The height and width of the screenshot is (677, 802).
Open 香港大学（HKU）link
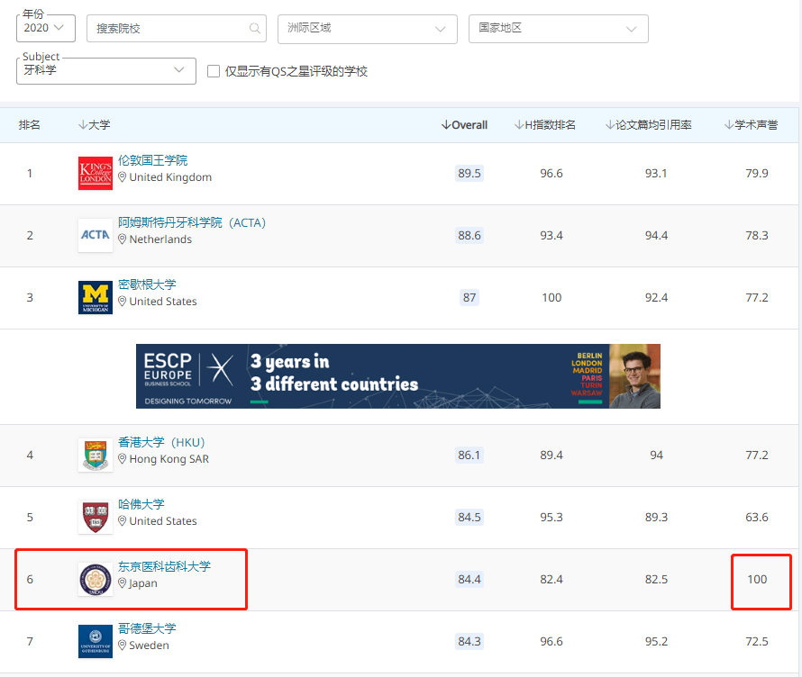point(161,442)
